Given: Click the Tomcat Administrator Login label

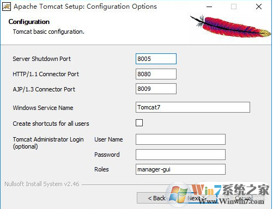Looking at the screenshot, I should click(48, 143).
